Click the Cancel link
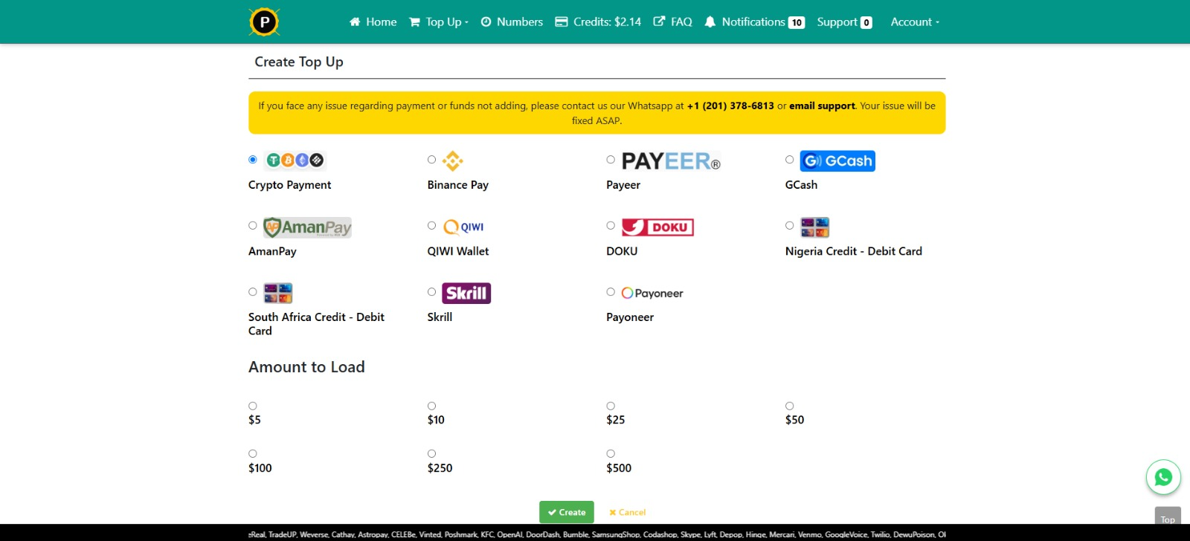Image resolution: width=1190 pixels, height=541 pixels. (x=627, y=512)
